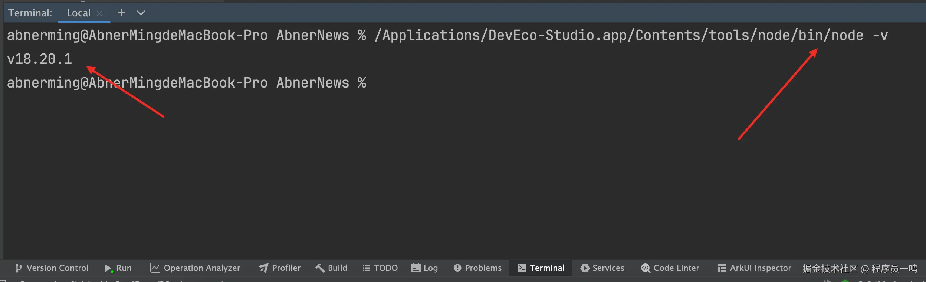Add a new terminal session
This screenshot has height=282, width=926.
(x=121, y=13)
